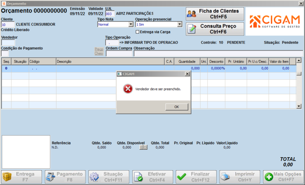The width and height of the screenshot is (305, 185).
Task: Click the Pr.U.c/Desc. column header
Action: pos(258,62)
